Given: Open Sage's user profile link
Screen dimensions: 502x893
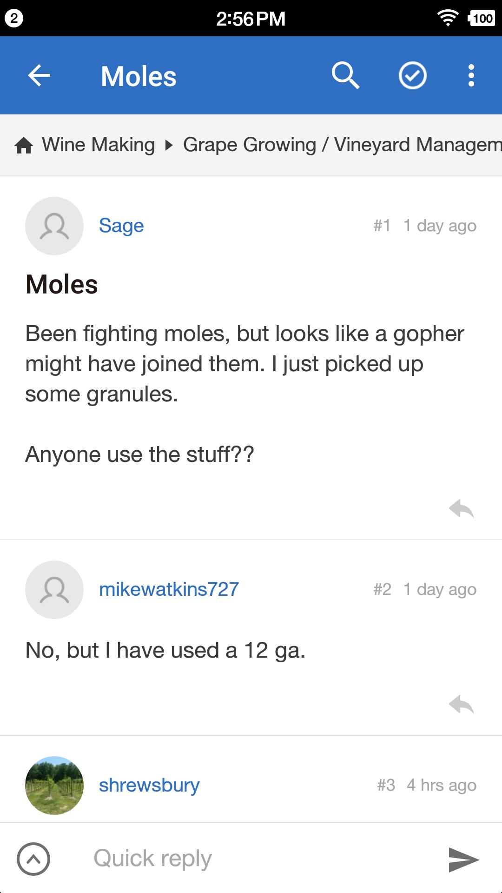Looking at the screenshot, I should point(121,226).
